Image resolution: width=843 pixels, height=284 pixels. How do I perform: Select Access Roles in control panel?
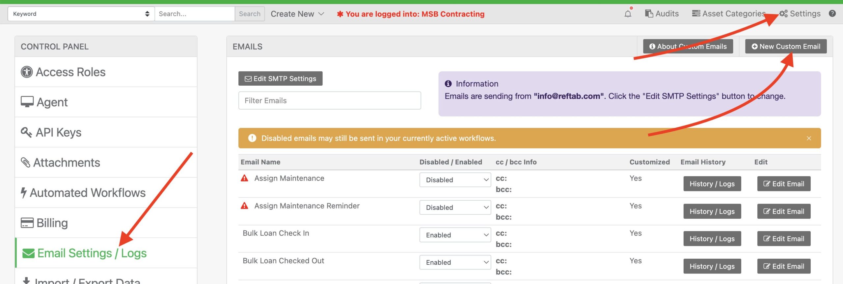click(x=106, y=72)
